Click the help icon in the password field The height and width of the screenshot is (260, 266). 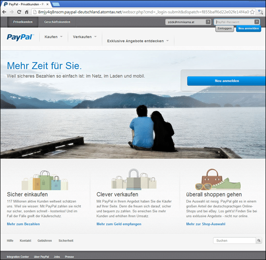coord(256,22)
